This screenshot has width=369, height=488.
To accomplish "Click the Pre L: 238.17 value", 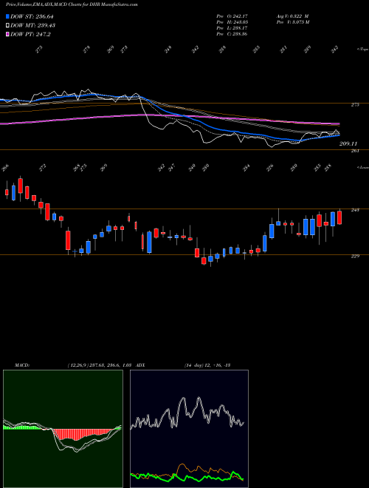I will point(232,28).
